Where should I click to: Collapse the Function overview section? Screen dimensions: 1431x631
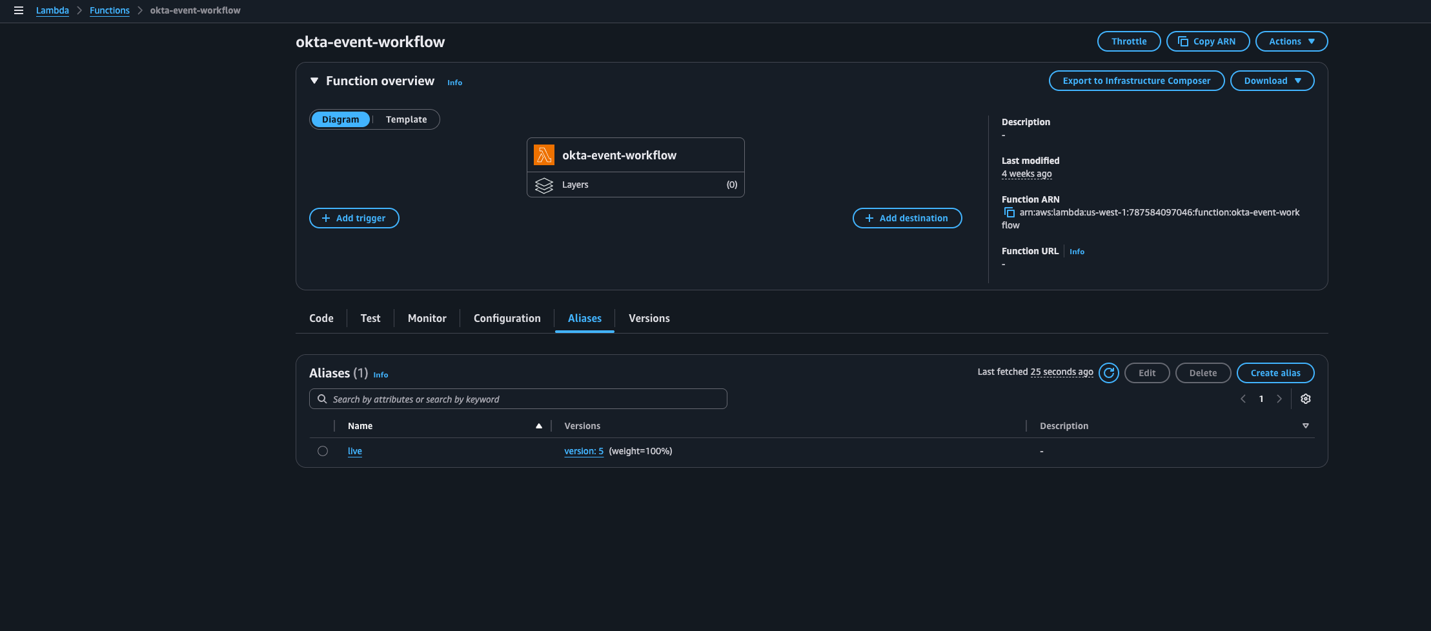[x=314, y=81]
